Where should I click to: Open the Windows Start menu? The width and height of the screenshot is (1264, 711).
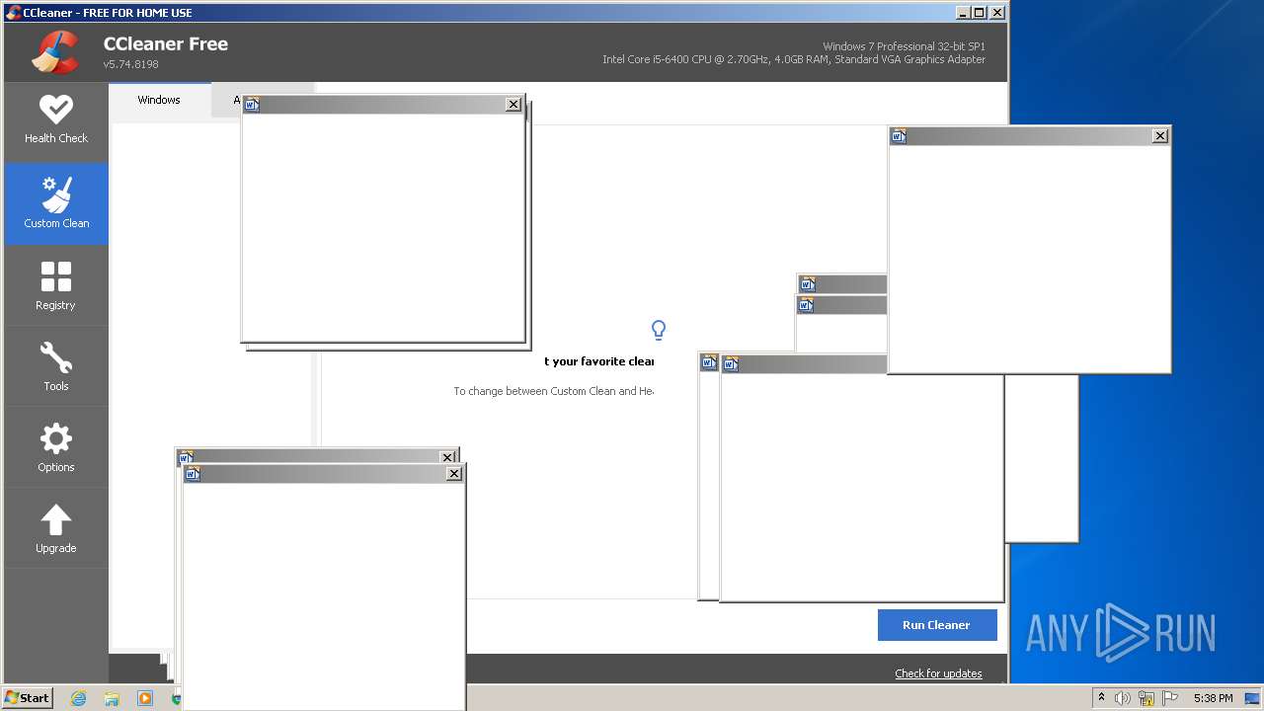tap(28, 697)
